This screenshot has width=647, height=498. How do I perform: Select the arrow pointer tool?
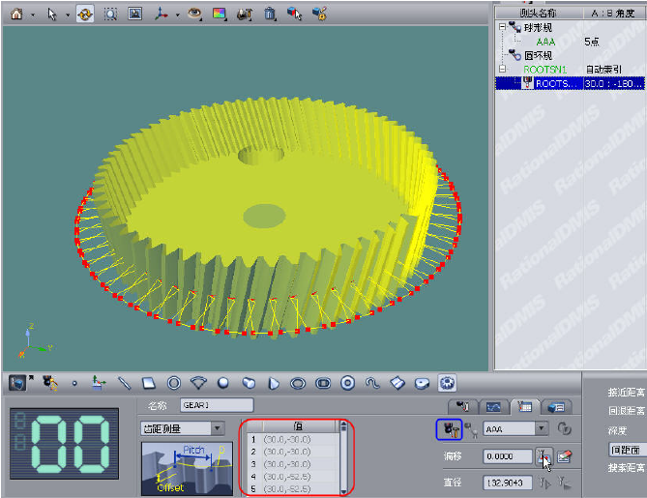click(51, 15)
